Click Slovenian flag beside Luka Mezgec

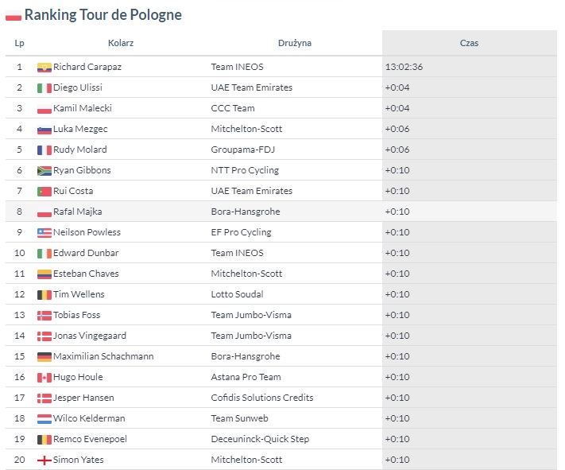(x=45, y=130)
